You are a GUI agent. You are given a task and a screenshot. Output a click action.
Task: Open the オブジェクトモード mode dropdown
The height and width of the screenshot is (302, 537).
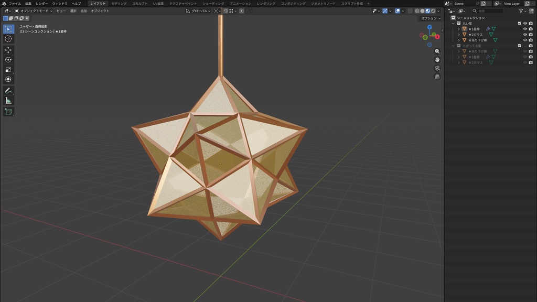pyautogui.click(x=34, y=11)
